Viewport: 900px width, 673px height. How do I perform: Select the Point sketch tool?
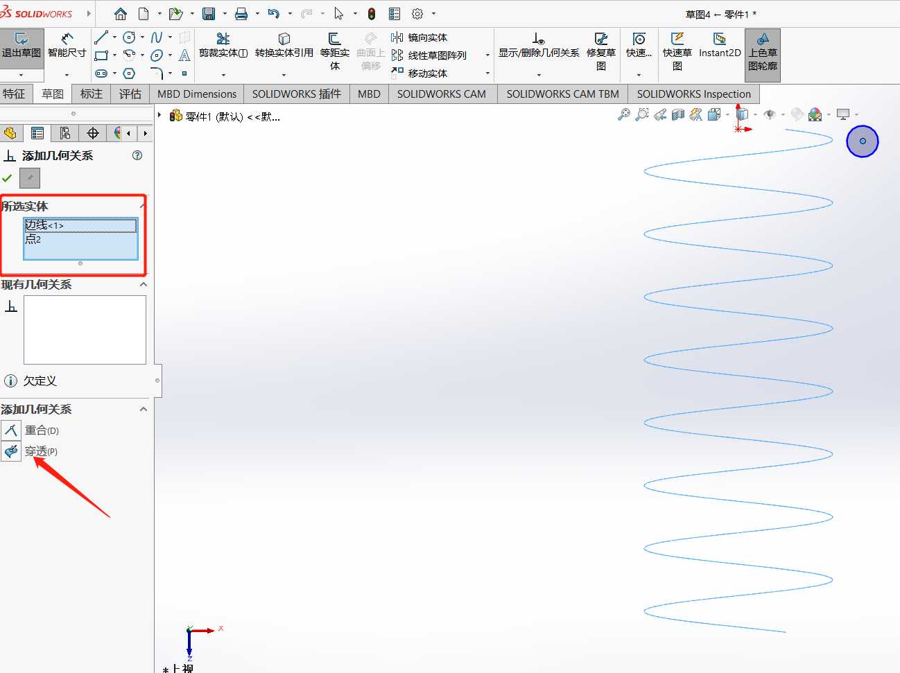point(184,73)
